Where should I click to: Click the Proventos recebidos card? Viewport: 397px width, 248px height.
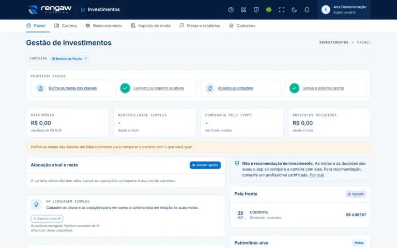point(329,123)
